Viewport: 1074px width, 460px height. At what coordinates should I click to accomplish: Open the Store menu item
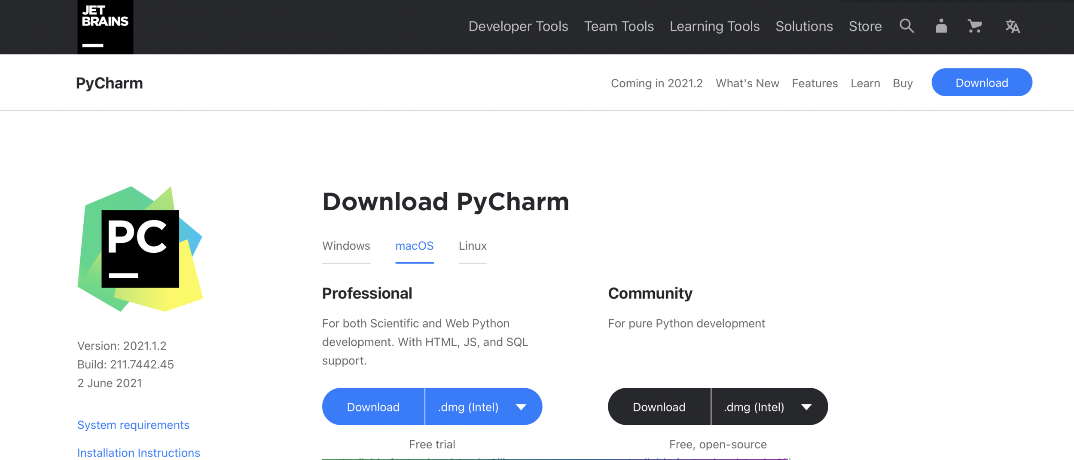[865, 27]
